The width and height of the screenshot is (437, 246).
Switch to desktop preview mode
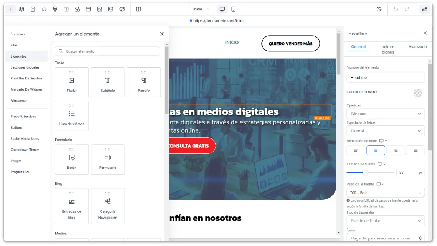tap(222, 9)
